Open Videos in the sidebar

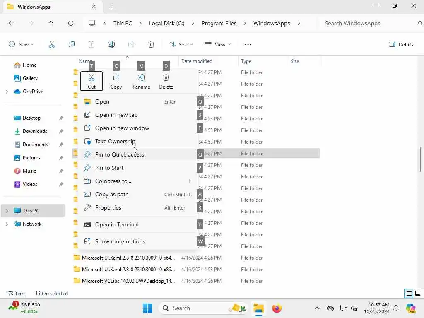[x=26, y=184]
